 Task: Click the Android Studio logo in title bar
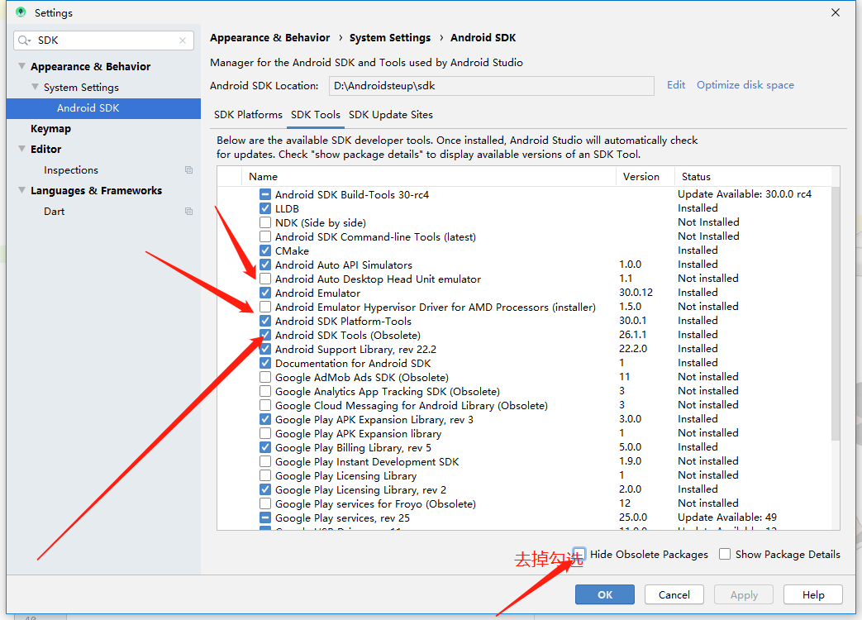pyautogui.click(x=21, y=12)
